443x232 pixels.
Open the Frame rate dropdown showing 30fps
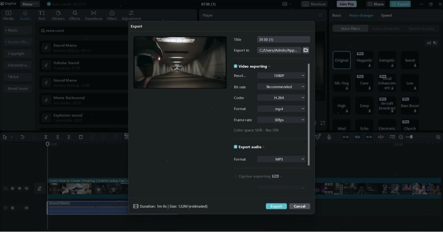(281, 120)
